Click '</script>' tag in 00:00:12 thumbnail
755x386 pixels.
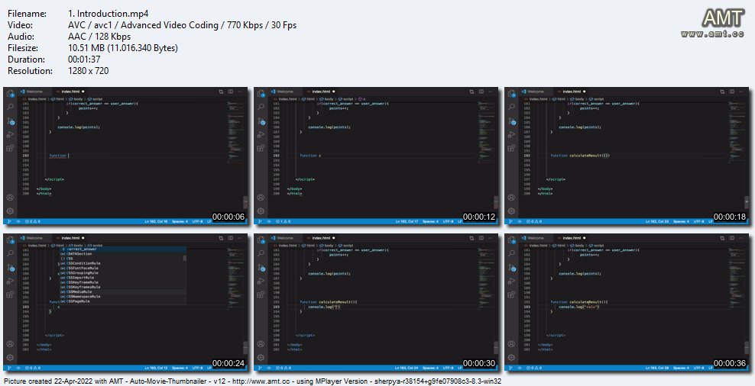pyautogui.click(x=305, y=179)
